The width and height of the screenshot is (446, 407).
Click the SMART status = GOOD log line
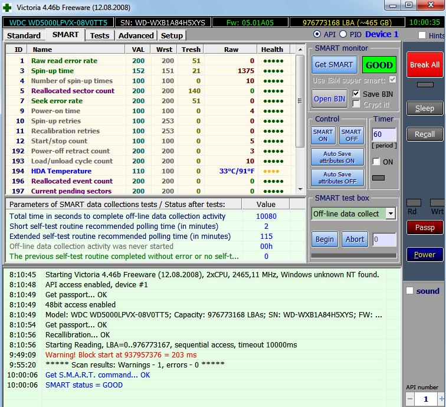[84, 385]
